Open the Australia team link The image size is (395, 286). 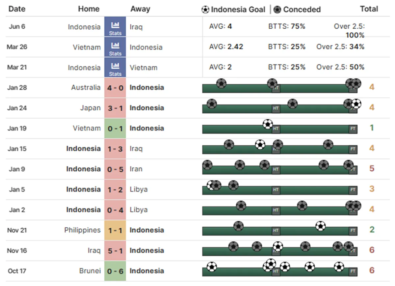[86, 88]
